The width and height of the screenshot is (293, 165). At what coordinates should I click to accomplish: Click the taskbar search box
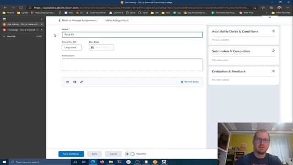click(x=40, y=162)
